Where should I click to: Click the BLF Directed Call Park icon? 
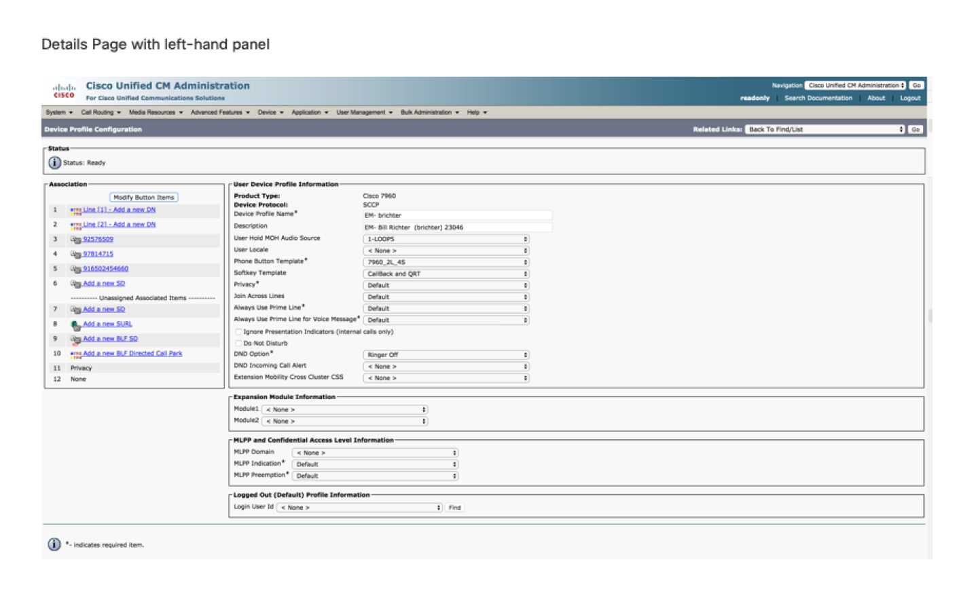pyautogui.click(x=75, y=354)
